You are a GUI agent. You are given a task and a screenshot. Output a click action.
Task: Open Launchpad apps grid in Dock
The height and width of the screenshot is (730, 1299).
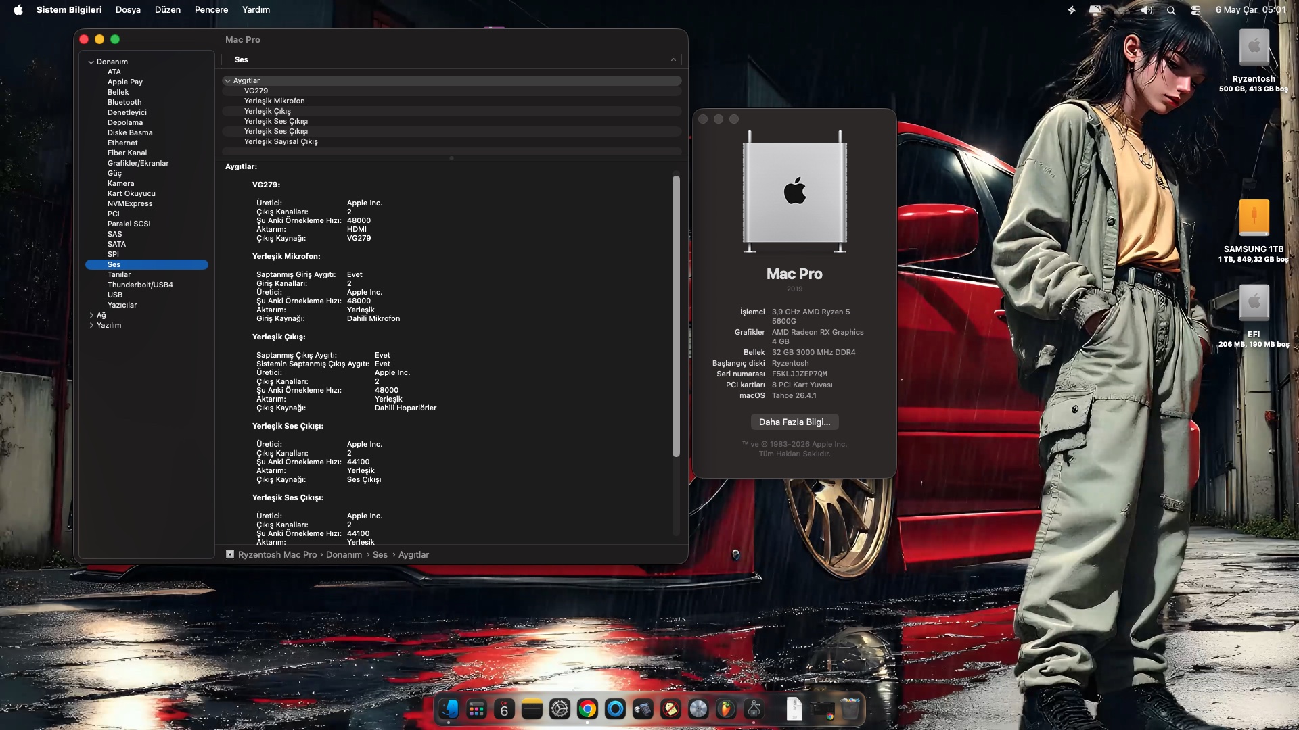[x=477, y=708]
